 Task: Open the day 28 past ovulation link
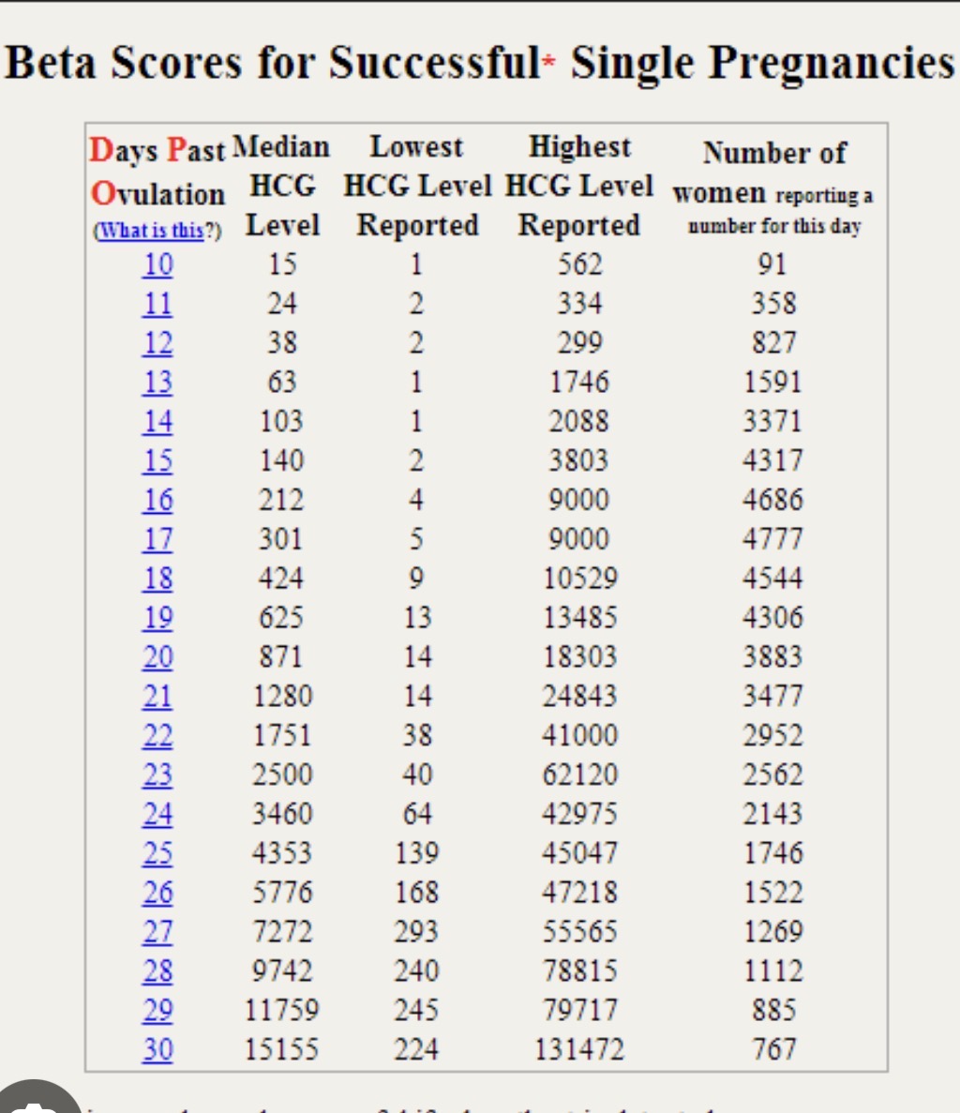[157, 971]
